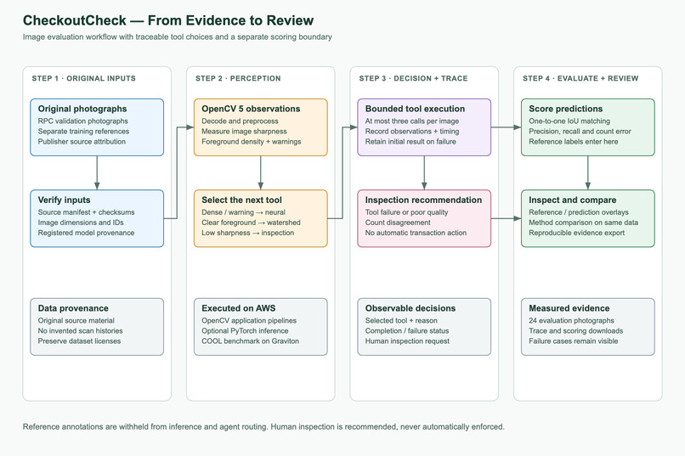Click 'Reference / prediction overlays' line
Screen dimensions: 685x456
[x=579, y=212]
